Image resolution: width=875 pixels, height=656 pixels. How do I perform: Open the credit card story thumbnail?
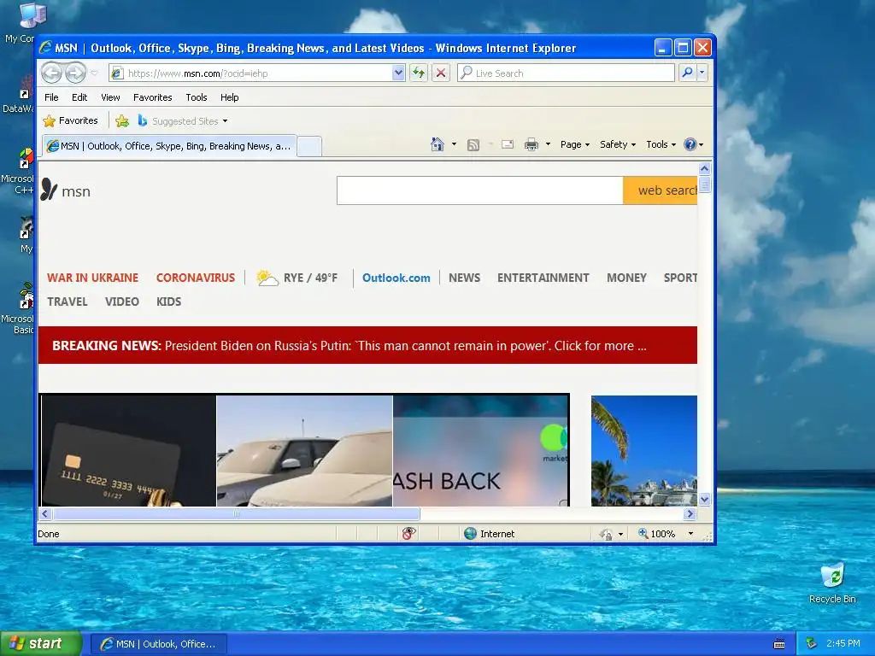click(129, 451)
